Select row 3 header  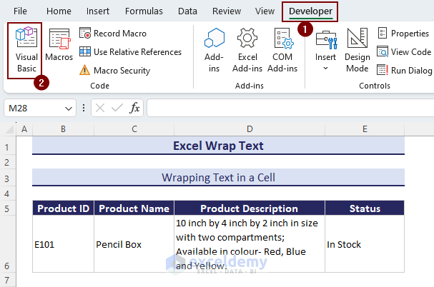pyautogui.click(x=8, y=178)
